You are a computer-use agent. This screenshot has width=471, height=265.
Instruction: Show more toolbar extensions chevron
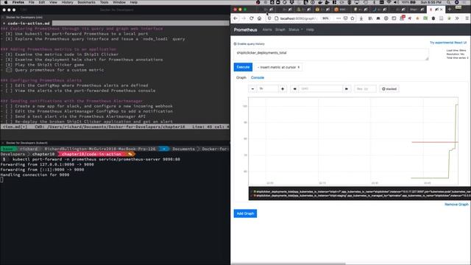[x=457, y=18]
